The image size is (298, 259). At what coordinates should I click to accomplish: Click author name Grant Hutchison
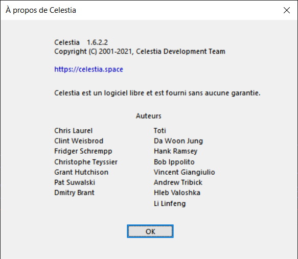[81, 172]
